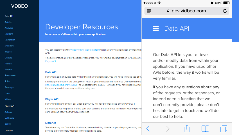
Task: Go back with Safari back arrow
Action: (148, 129)
